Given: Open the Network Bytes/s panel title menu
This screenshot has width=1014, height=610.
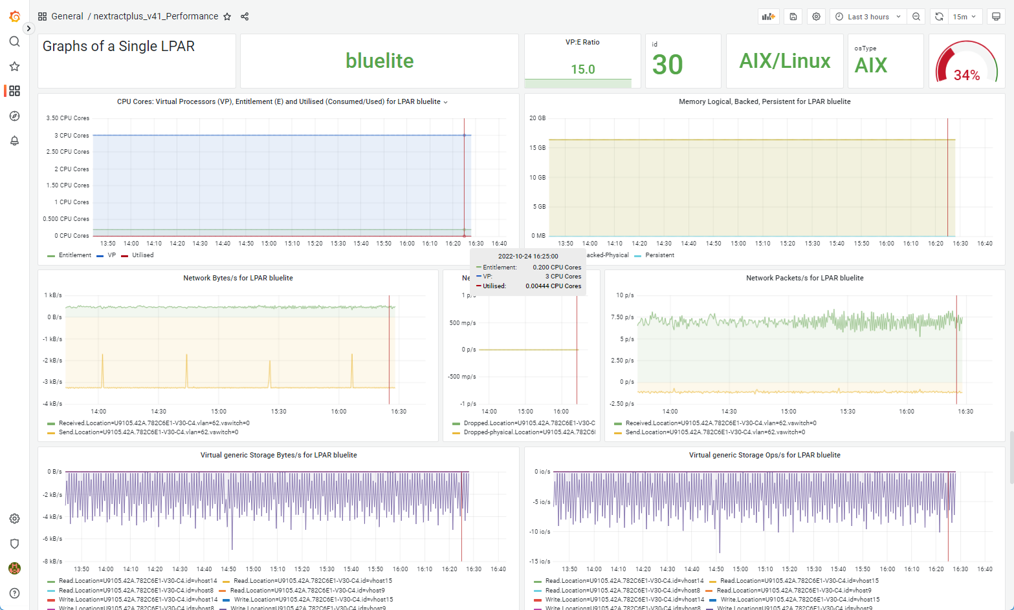Looking at the screenshot, I should coord(238,278).
